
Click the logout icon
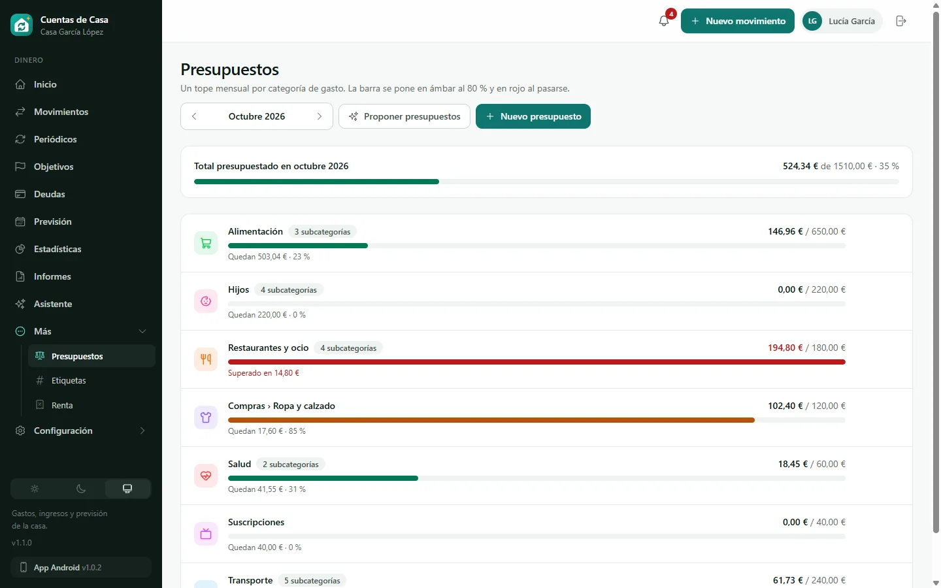tap(901, 21)
